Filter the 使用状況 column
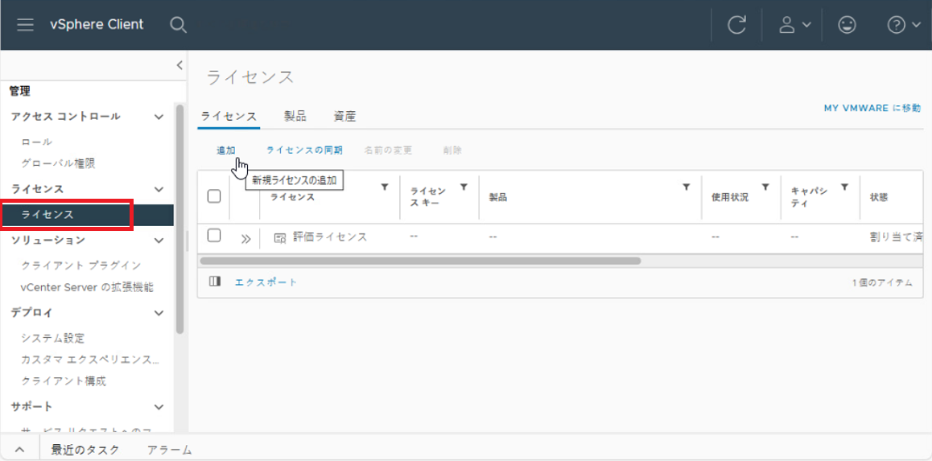Image resolution: width=932 pixels, height=461 pixels. pos(765,187)
